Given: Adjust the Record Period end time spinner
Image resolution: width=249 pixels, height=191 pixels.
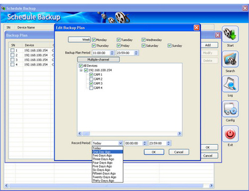Looking at the screenshot, I should (168, 143).
